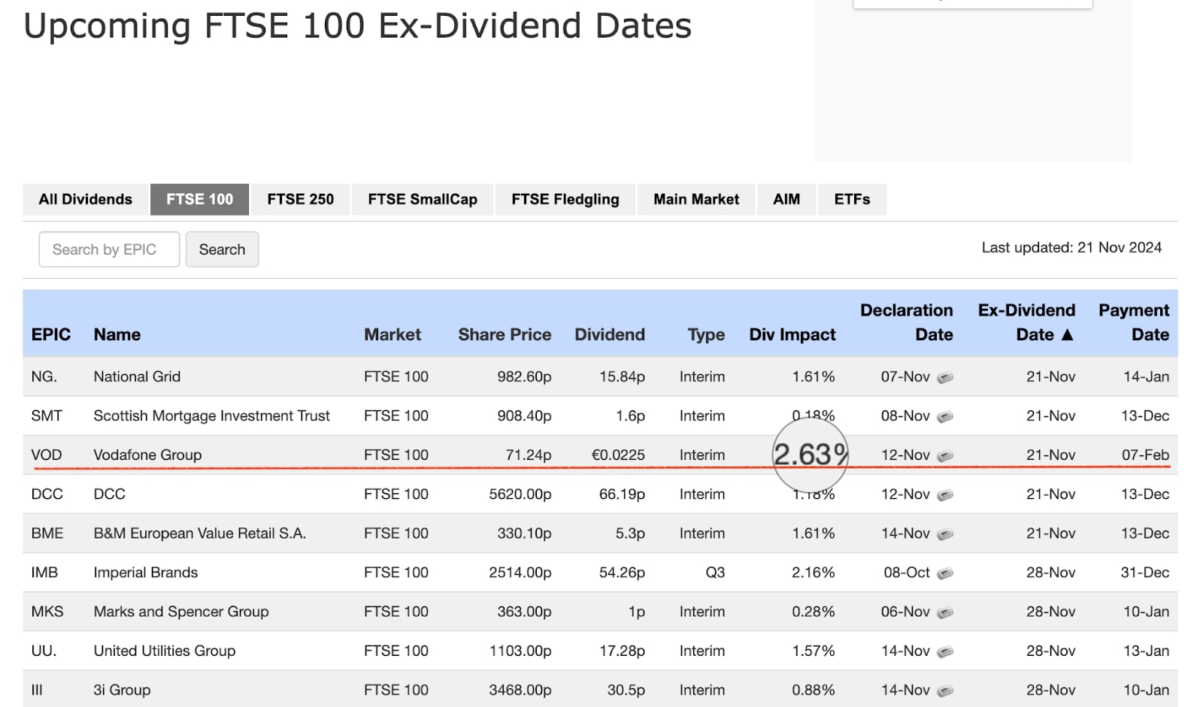Select United Utilities payment date 13-Jan
Screen dimensions: 1203x707
point(1146,651)
